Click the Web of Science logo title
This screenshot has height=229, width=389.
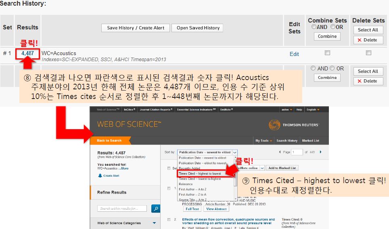tap(129, 124)
